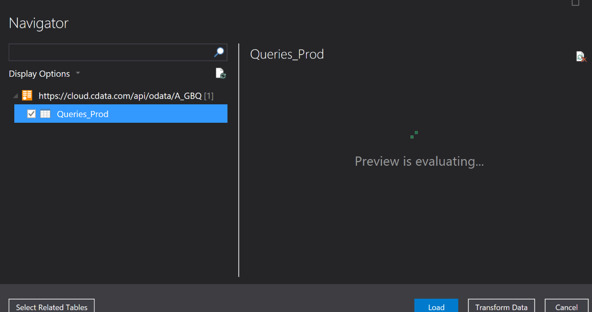592x312 pixels.
Task: Click the Queries_Prod preview title
Action: pos(287,54)
